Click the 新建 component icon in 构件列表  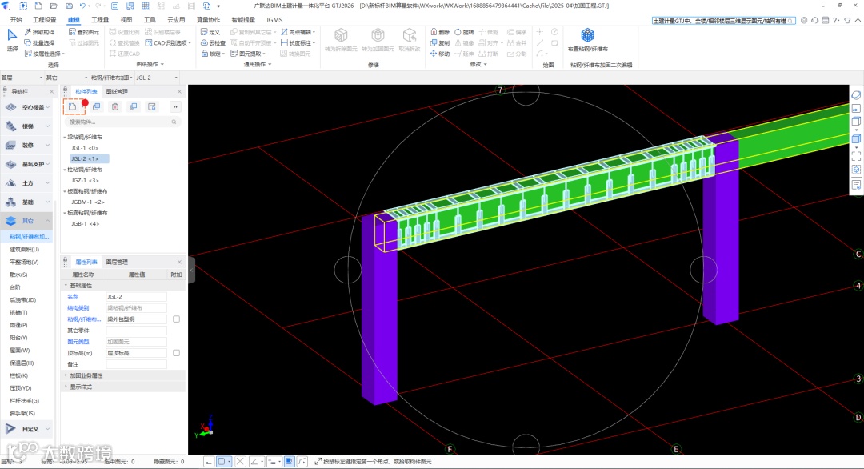[x=72, y=107]
